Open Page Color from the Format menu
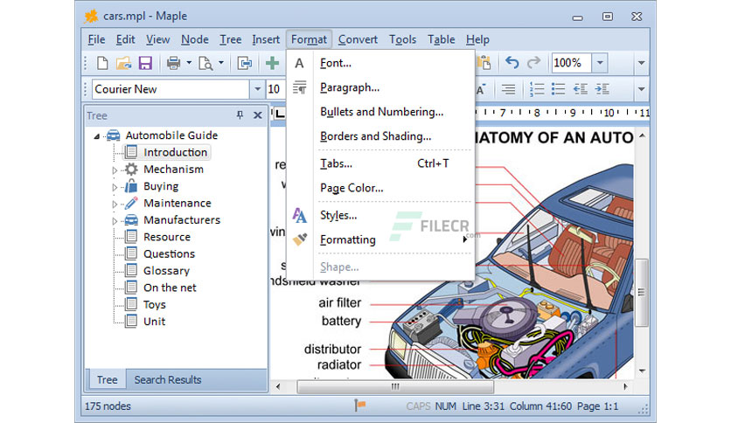 click(x=352, y=188)
